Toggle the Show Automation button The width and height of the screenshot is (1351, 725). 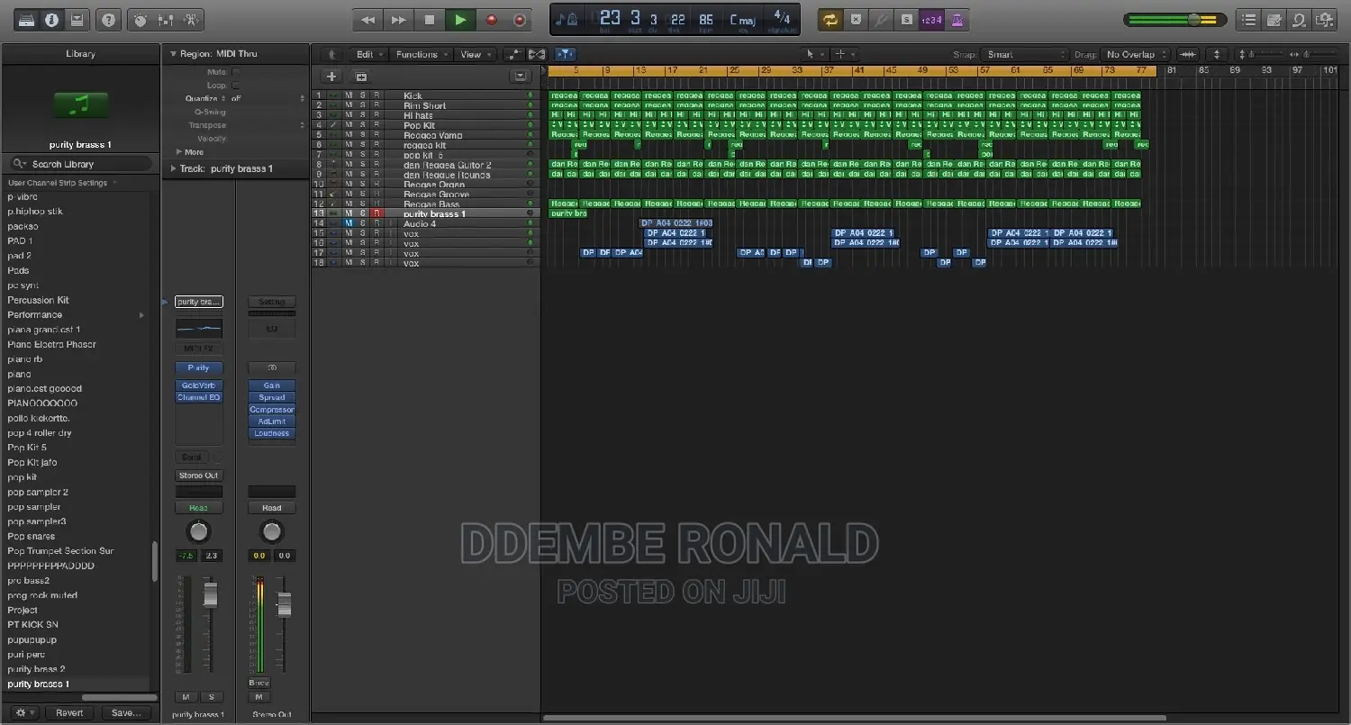[514, 54]
